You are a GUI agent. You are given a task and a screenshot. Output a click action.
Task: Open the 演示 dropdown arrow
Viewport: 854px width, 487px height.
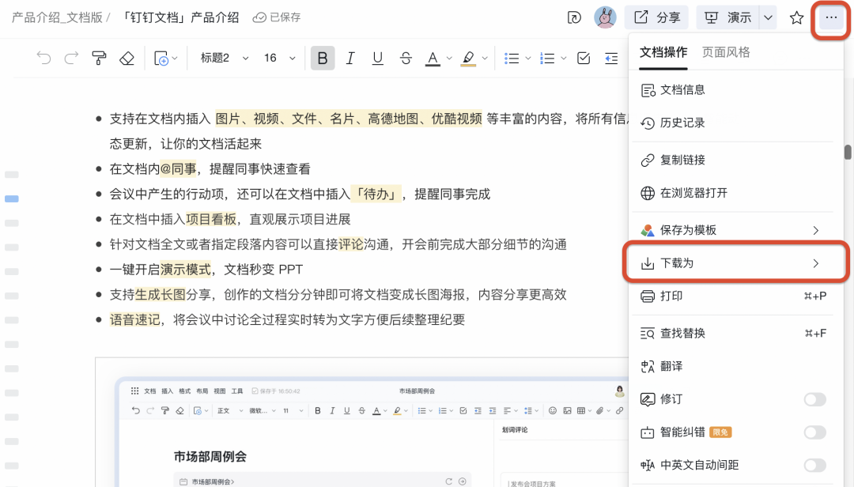tap(768, 18)
